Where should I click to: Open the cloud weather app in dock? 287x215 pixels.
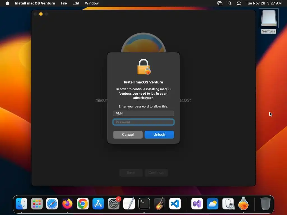pyautogui.click(x=212, y=204)
